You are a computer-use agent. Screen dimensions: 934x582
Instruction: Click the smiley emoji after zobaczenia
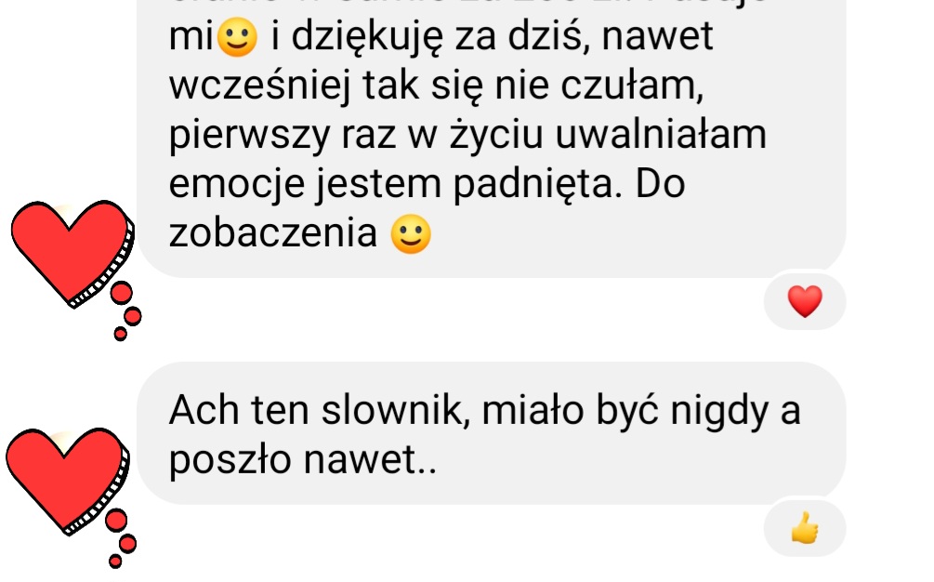pyautogui.click(x=411, y=233)
